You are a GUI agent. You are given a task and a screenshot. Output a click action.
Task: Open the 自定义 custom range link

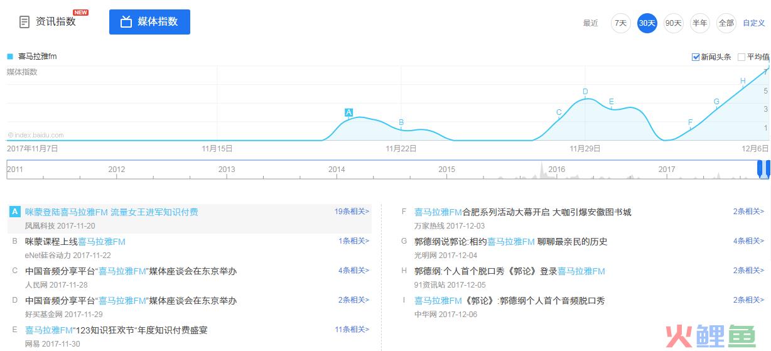754,23
